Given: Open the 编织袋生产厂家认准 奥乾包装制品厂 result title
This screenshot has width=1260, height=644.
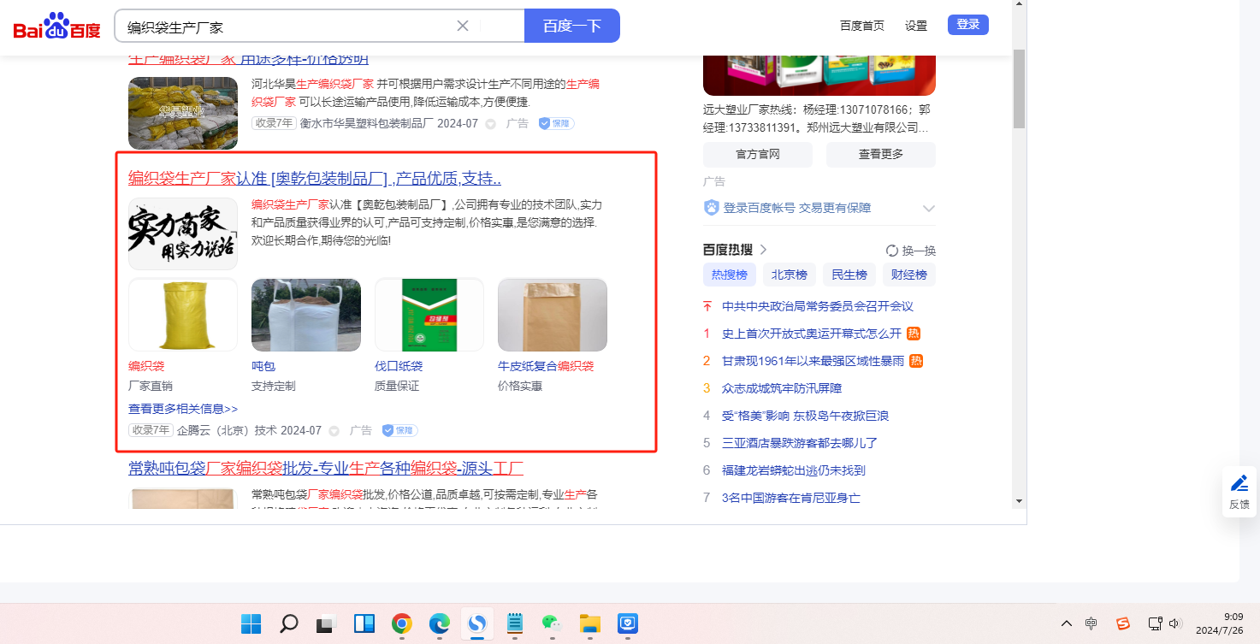Looking at the screenshot, I should coord(315,179).
